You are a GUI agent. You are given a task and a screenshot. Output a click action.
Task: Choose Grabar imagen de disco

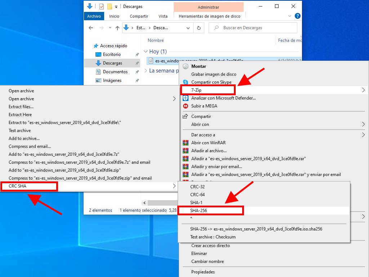274,74
